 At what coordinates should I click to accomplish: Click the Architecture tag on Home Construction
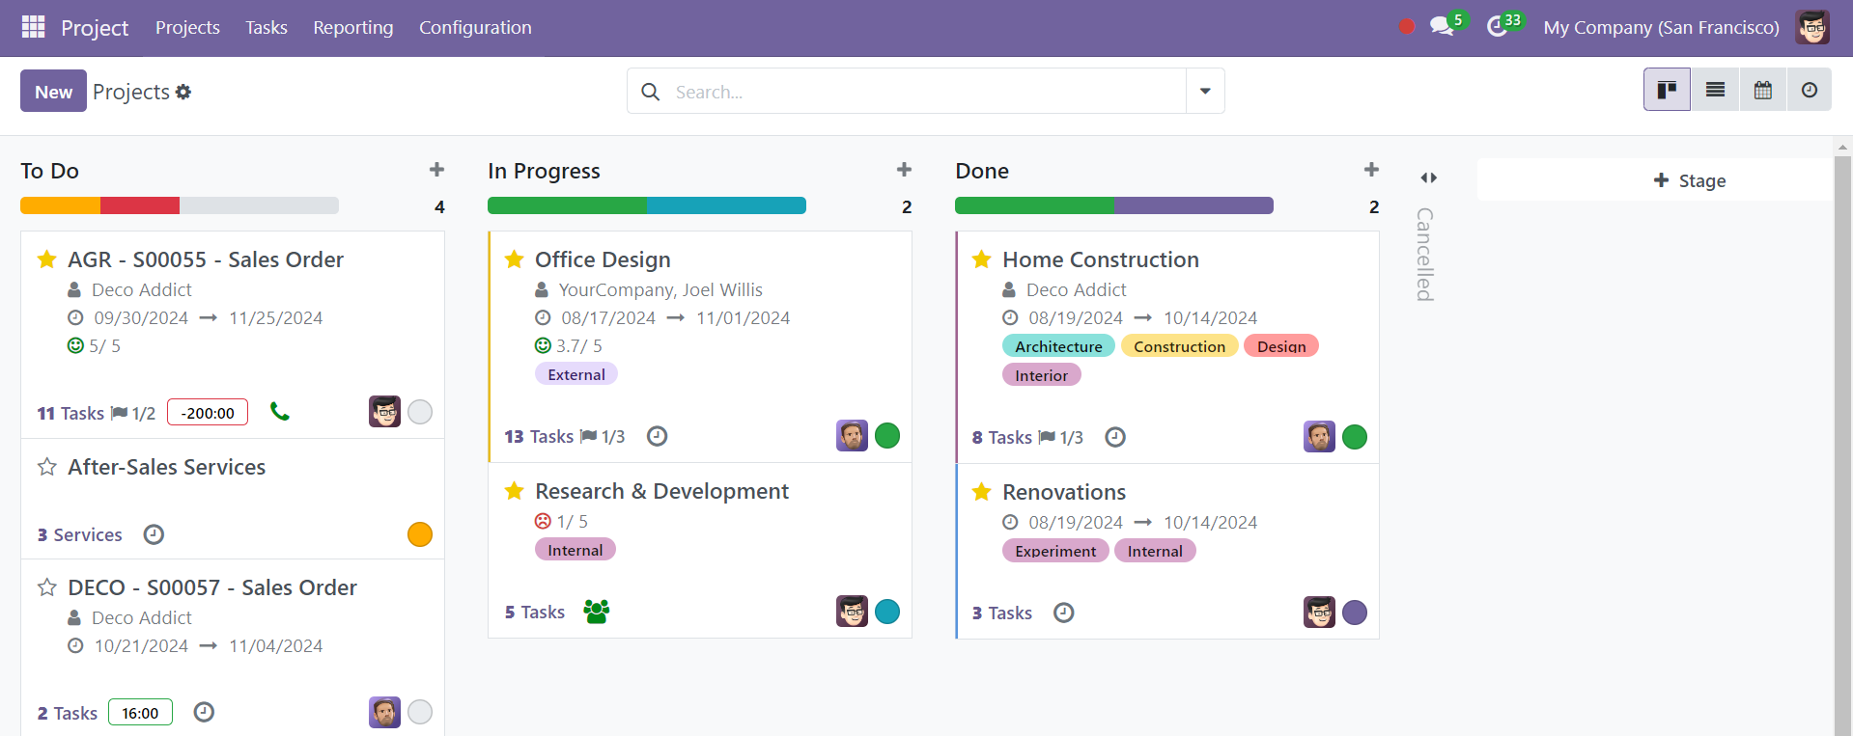click(x=1058, y=346)
